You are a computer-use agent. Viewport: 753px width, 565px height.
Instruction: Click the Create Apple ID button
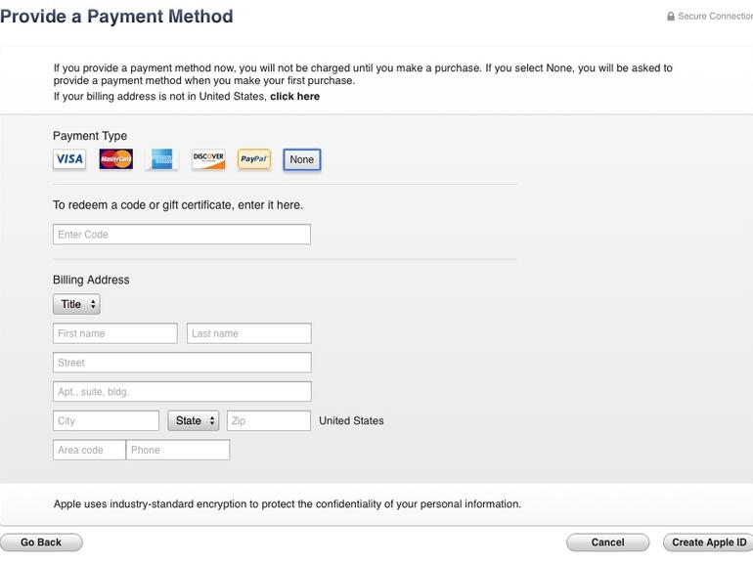709,543
